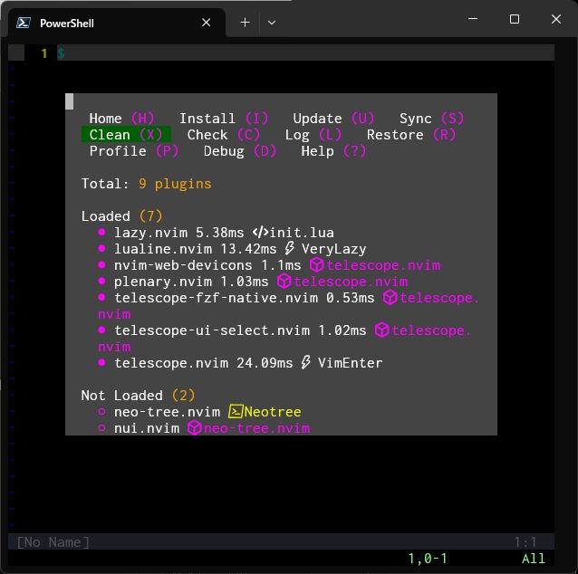The width and height of the screenshot is (578, 574).
Task: Expand the not-loaded nui.nvim entry
Action: [x=146, y=428]
